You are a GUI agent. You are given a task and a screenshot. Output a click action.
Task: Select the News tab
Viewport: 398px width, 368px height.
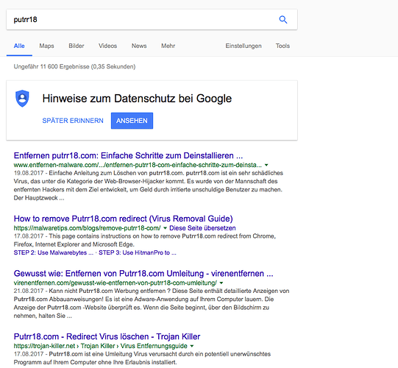click(139, 46)
